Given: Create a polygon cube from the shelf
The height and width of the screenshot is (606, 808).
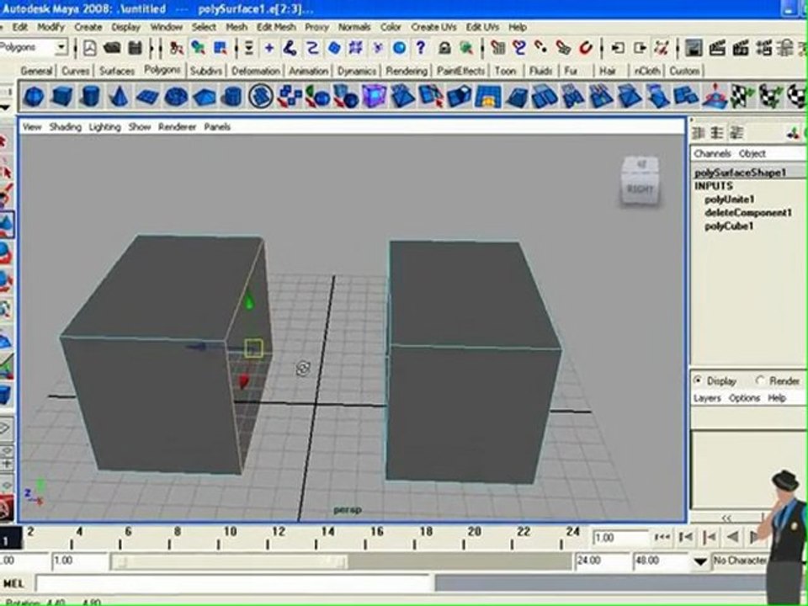Looking at the screenshot, I should tap(61, 97).
